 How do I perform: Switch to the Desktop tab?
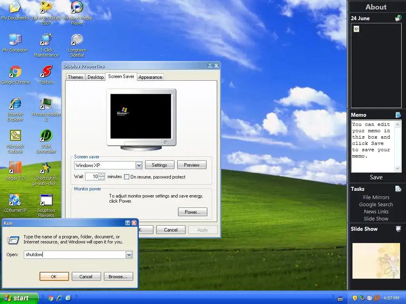pos(96,77)
